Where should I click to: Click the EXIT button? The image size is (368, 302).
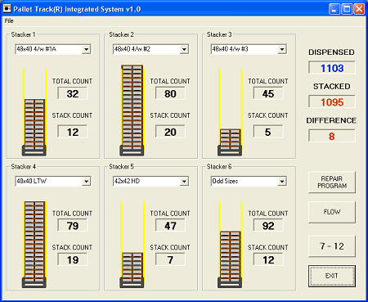[332, 276]
